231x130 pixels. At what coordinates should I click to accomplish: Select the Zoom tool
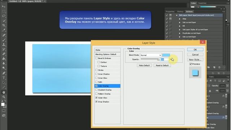4,97
